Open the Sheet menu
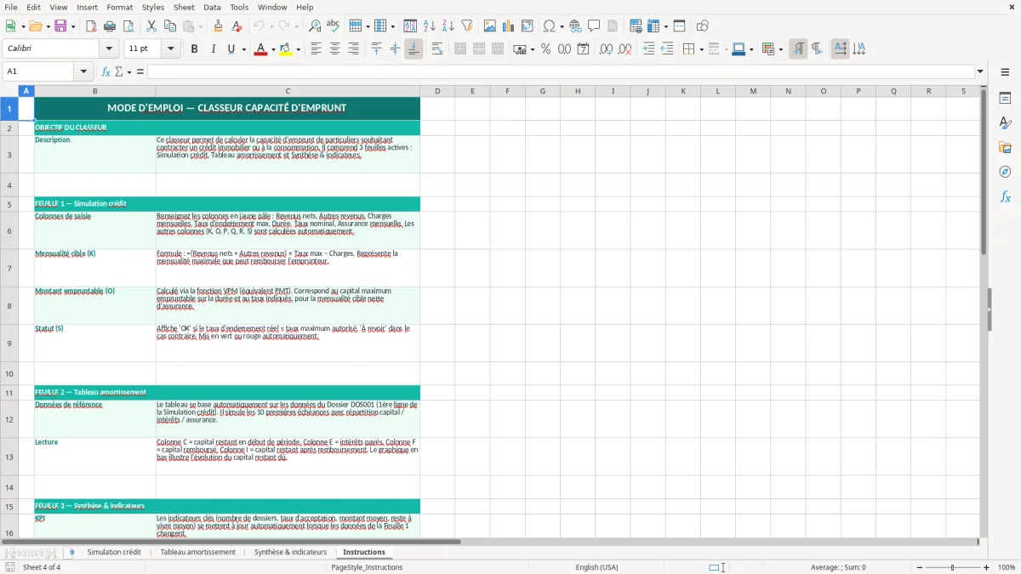 (x=184, y=7)
